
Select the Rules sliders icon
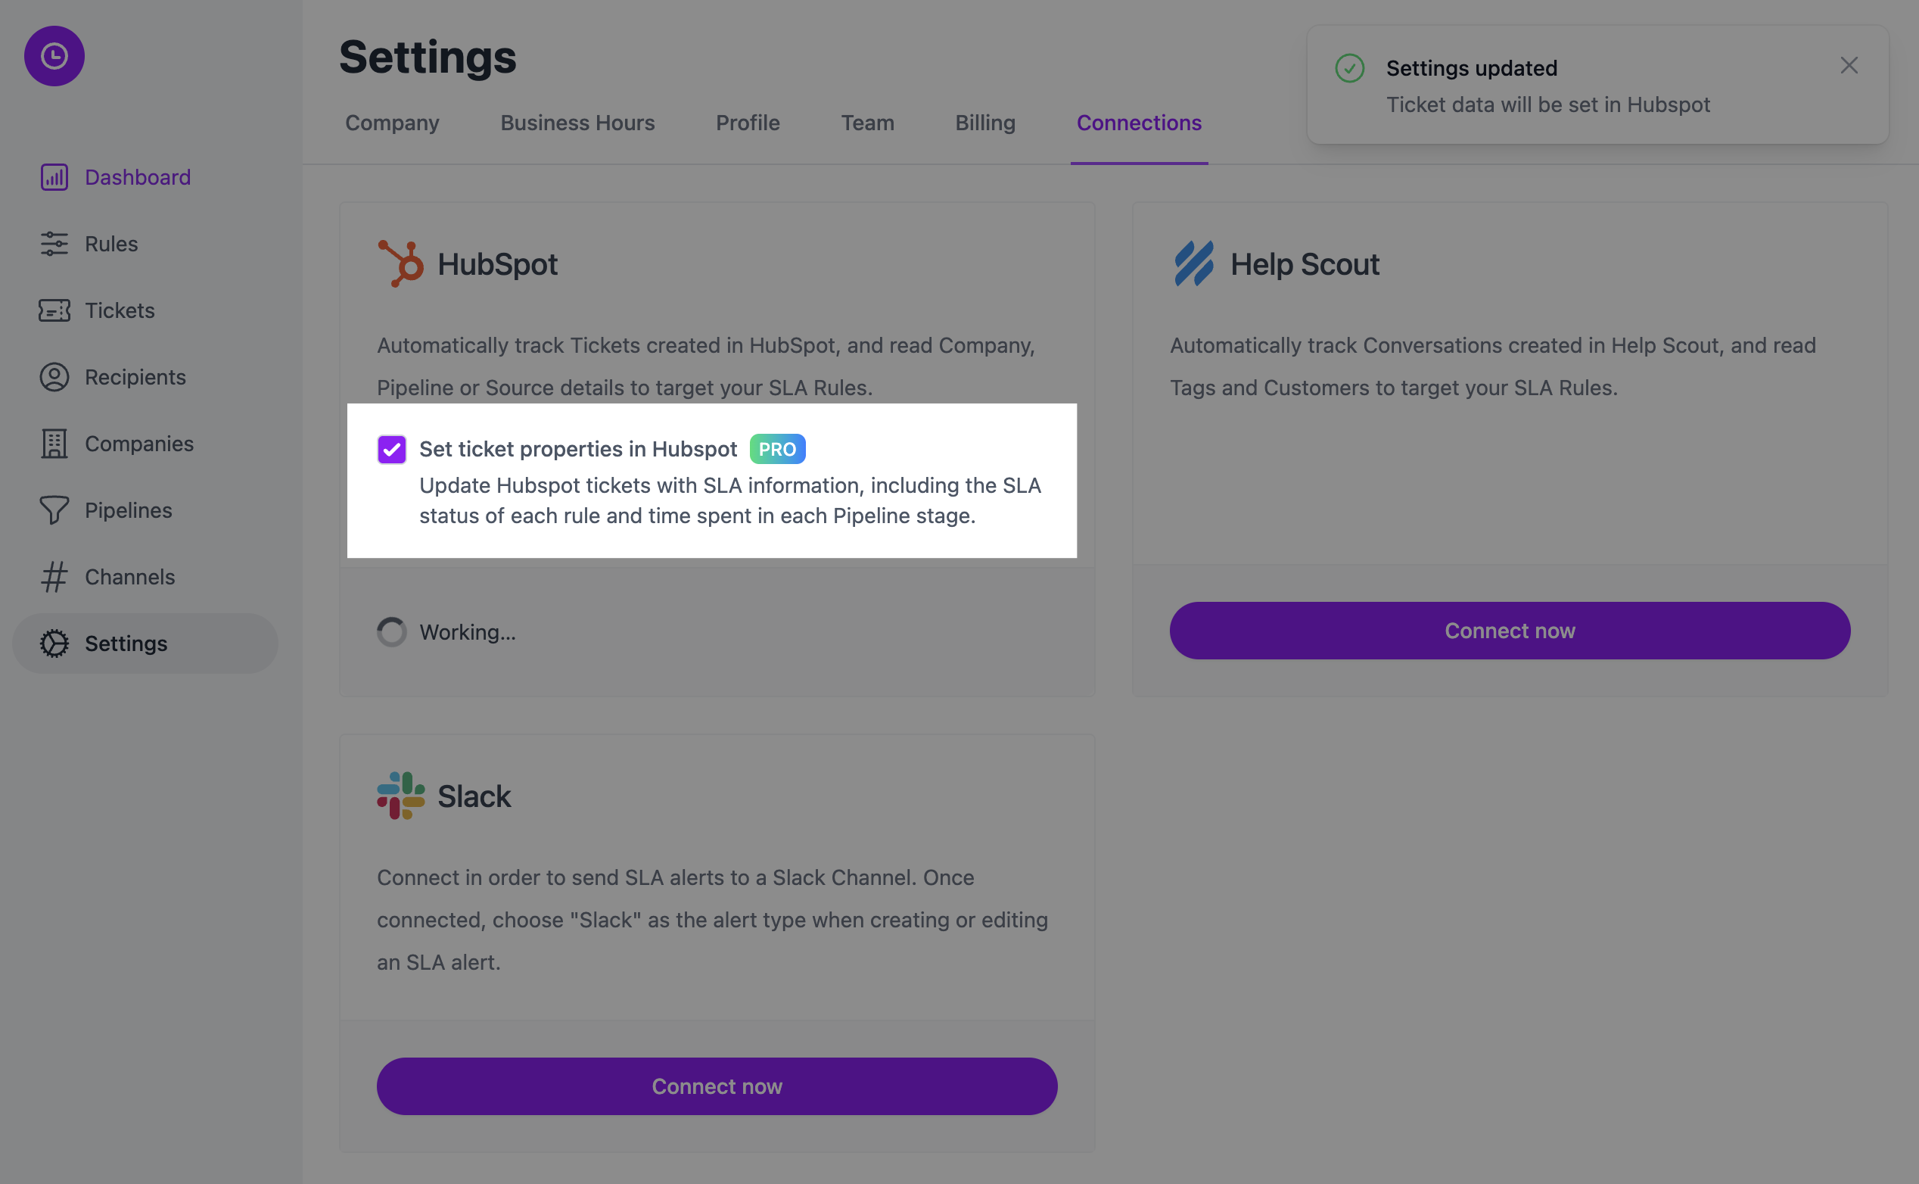(x=54, y=244)
